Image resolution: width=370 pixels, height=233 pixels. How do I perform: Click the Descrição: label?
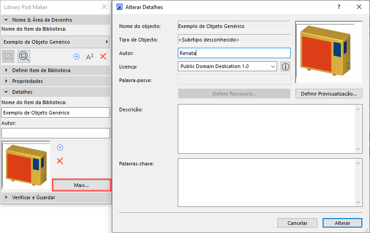click(131, 110)
